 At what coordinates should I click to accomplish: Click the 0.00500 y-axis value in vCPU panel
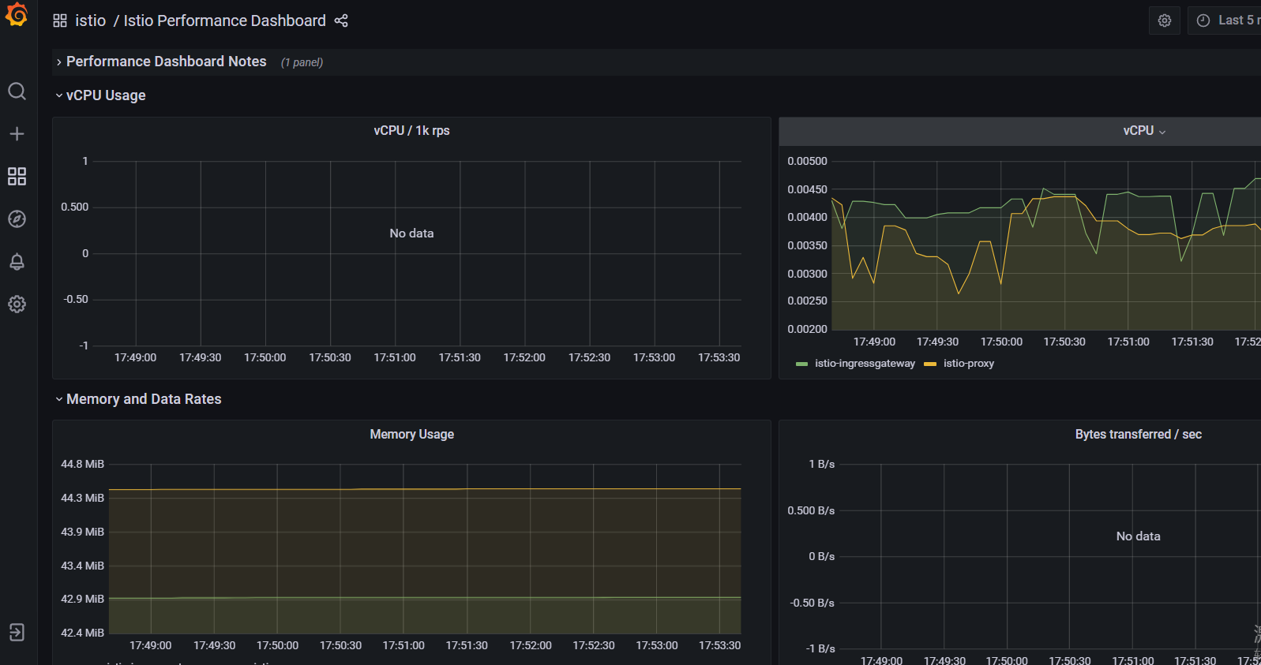807,161
